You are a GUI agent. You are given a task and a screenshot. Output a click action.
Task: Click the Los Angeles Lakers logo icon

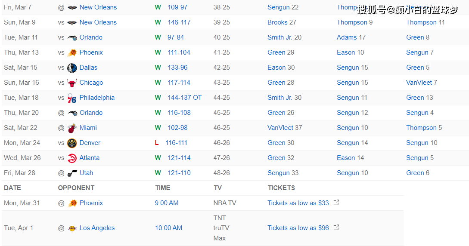coord(72,228)
